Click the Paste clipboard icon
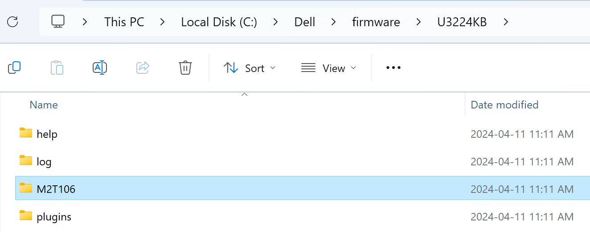 coord(57,68)
